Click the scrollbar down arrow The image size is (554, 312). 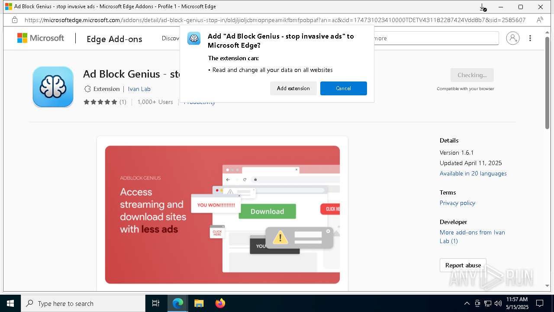(548, 286)
